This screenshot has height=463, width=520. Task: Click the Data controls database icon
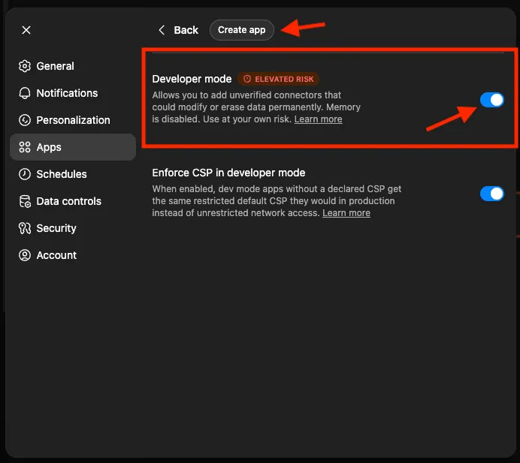pyautogui.click(x=25, y=201)
